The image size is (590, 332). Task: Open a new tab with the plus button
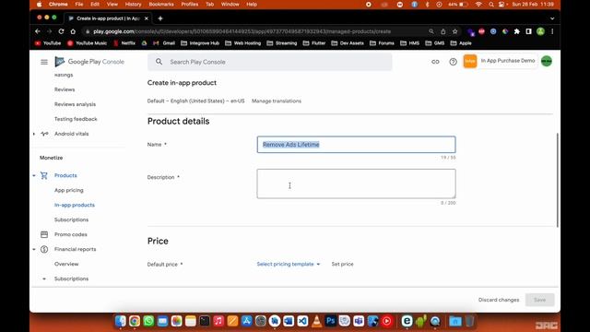(x=160, y=18)
